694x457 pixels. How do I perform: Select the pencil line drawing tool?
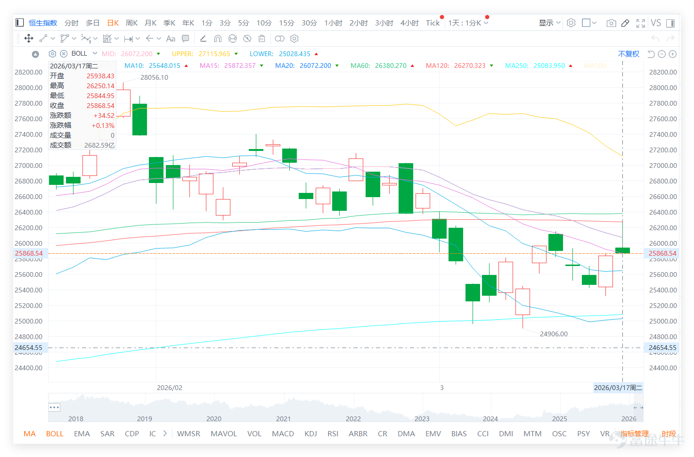[203, 39]
